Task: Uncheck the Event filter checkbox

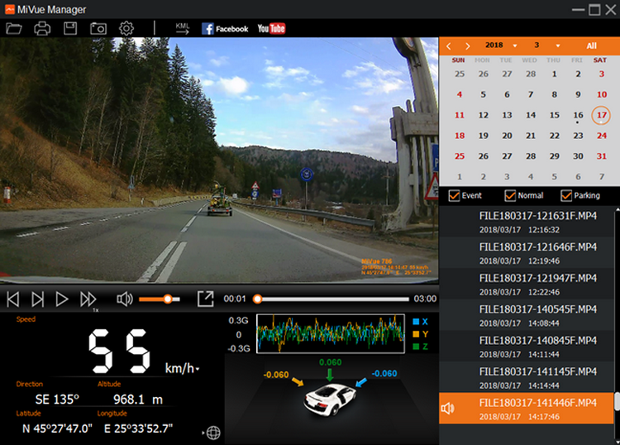Action: (453, 196)
